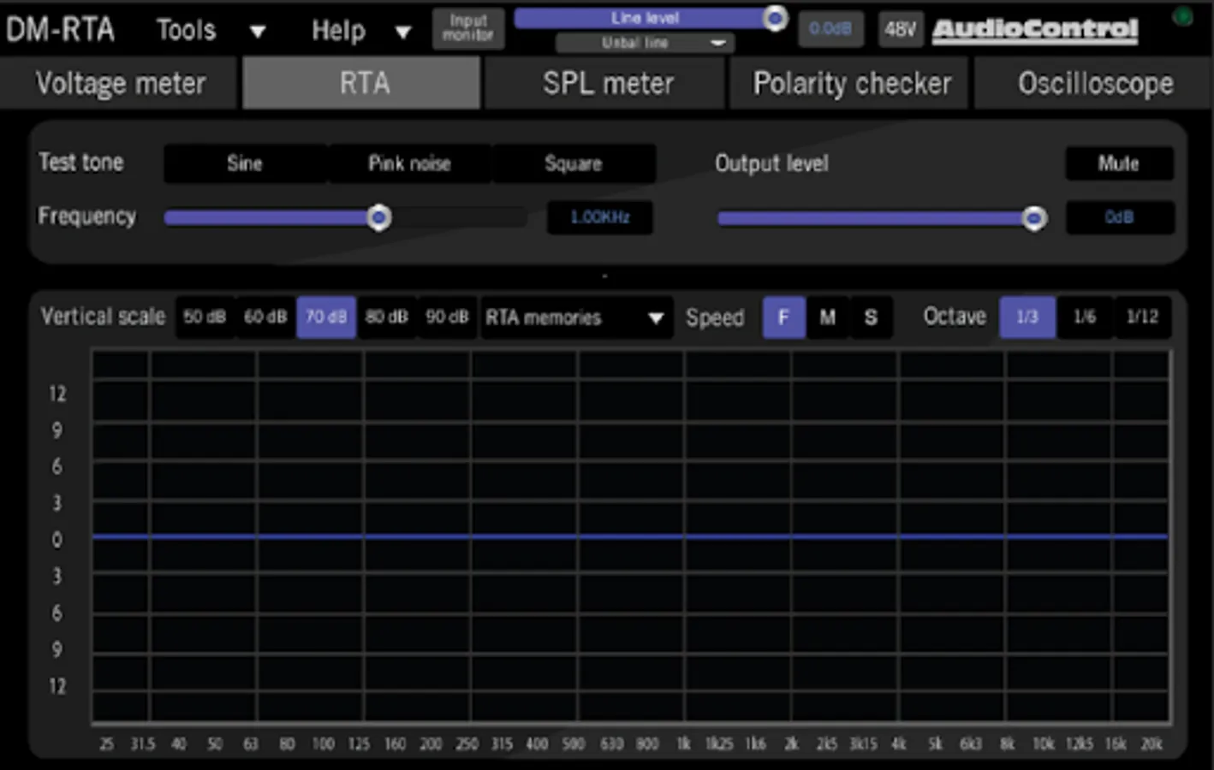Open the Tools menu
Screen dimensions: 1214x770
(186, 30)
